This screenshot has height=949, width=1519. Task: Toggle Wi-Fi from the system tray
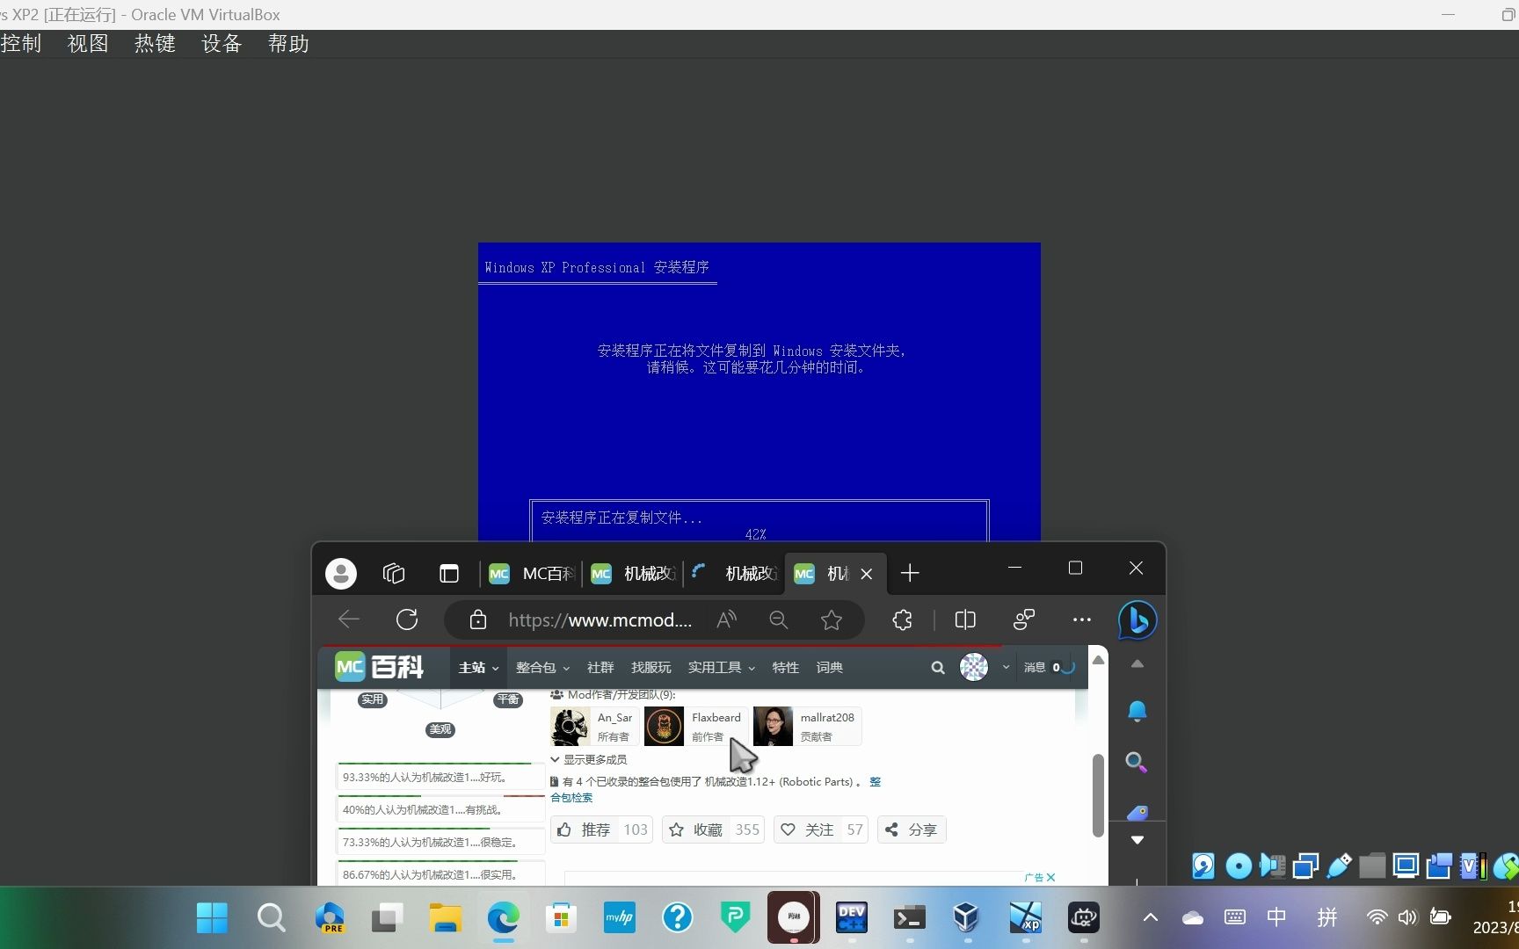(x=1376, y=917)
